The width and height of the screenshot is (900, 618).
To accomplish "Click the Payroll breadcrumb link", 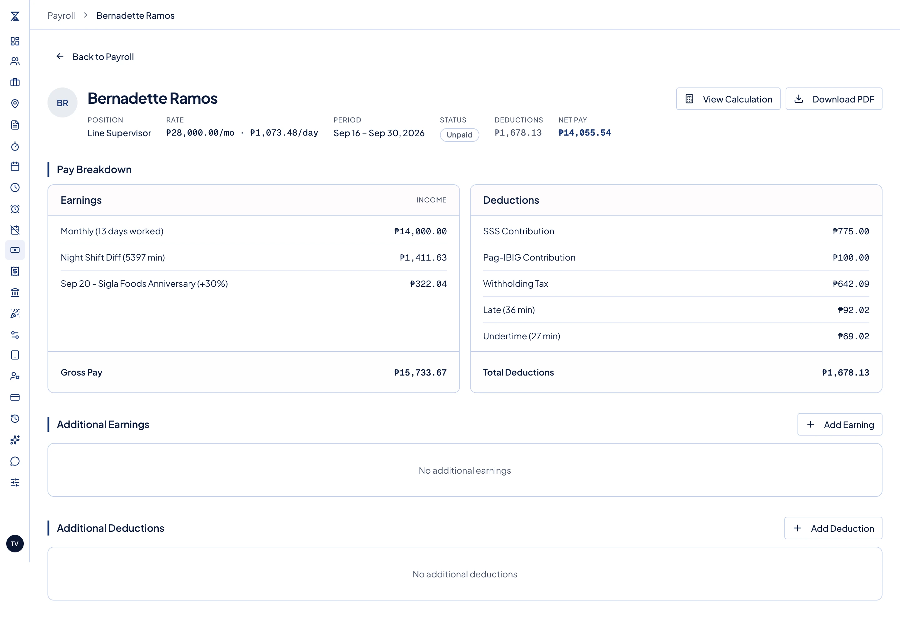I will click(61, 16).
